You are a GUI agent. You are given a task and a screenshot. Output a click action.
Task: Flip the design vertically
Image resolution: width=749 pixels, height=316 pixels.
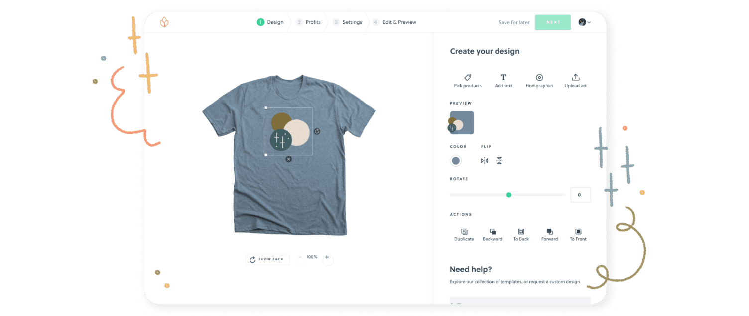(x=499, y=161)
